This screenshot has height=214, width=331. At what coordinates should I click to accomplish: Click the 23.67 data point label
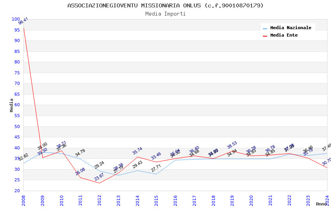coord(99,177)
